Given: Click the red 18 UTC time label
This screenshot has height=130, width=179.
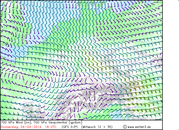Looking at the screenshot, I should [51, 127].
